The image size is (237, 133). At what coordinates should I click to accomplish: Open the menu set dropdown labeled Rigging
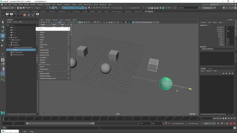pyautogui.click(x=7, y=8)
